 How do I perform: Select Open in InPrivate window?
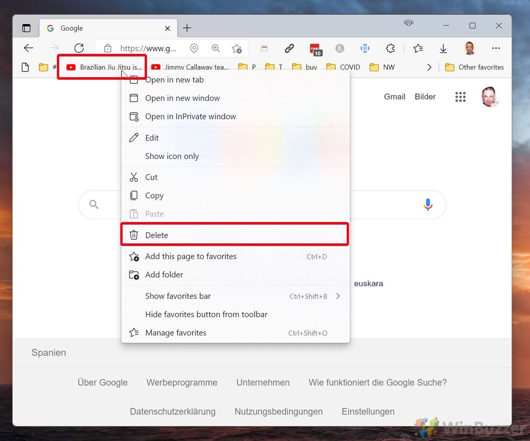click(x=190, y=117)
